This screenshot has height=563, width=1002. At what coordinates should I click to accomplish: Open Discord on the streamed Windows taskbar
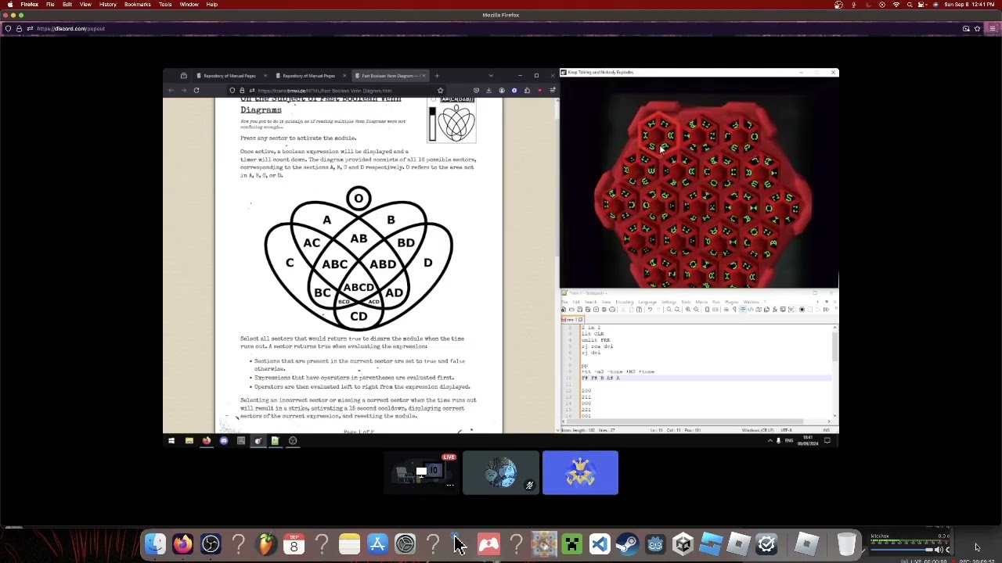tap(223, 441)
